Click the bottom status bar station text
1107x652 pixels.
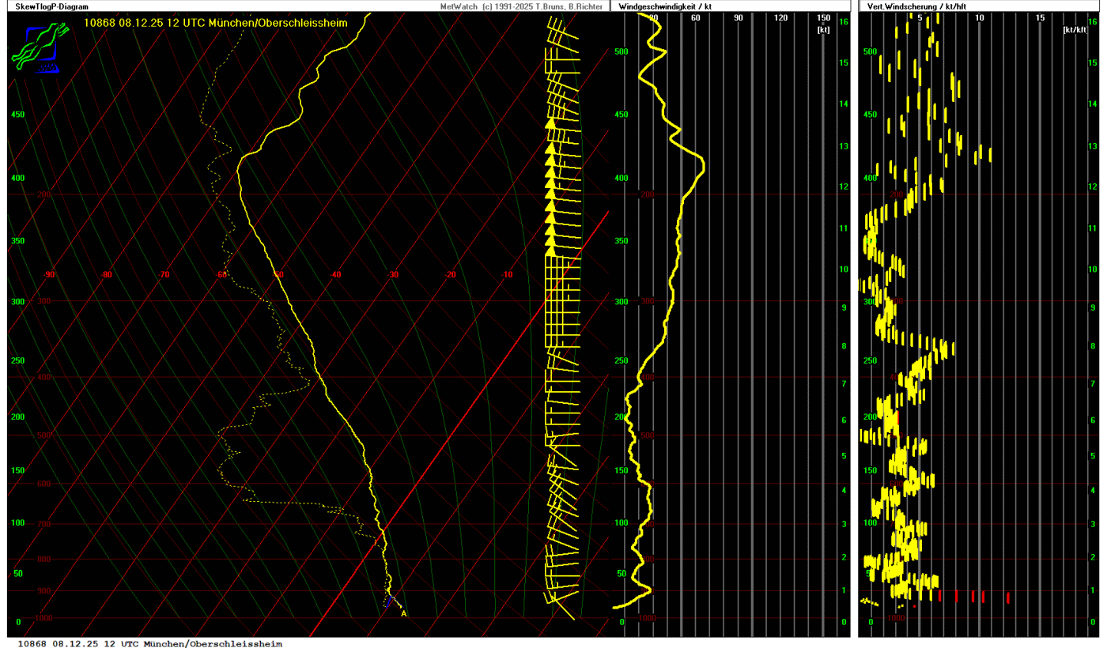click(149, 644)
